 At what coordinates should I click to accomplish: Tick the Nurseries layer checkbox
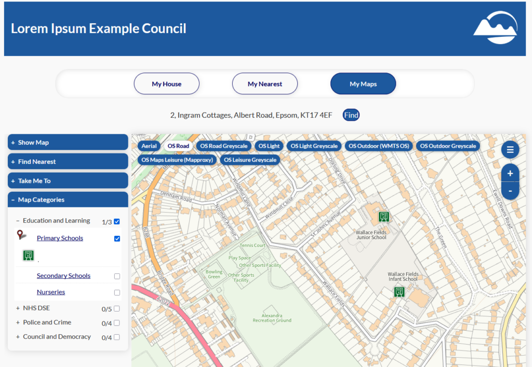pos(117,292)
